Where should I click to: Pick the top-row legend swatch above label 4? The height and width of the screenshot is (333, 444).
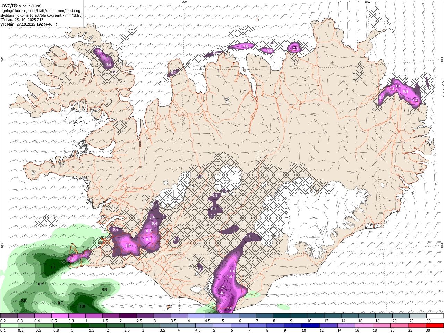[x=196, y=316]
